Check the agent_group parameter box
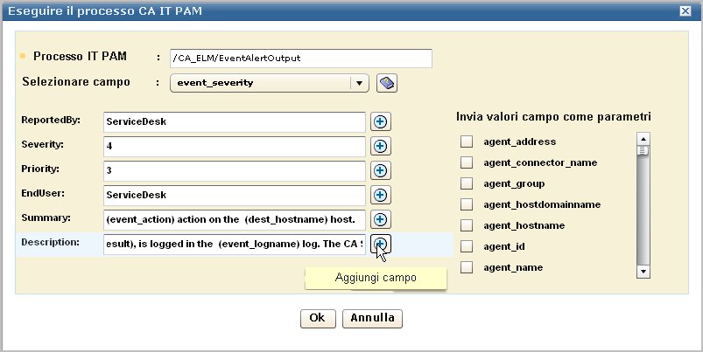This screenshot has height=352, width=703. [467, 183]
